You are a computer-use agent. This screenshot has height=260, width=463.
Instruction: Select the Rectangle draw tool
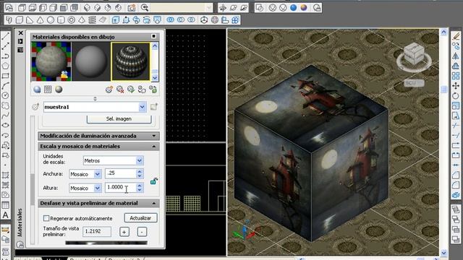[x=5, y=76]
